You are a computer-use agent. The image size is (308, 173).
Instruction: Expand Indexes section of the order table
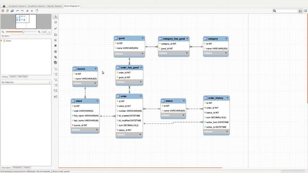click(141, 135)
